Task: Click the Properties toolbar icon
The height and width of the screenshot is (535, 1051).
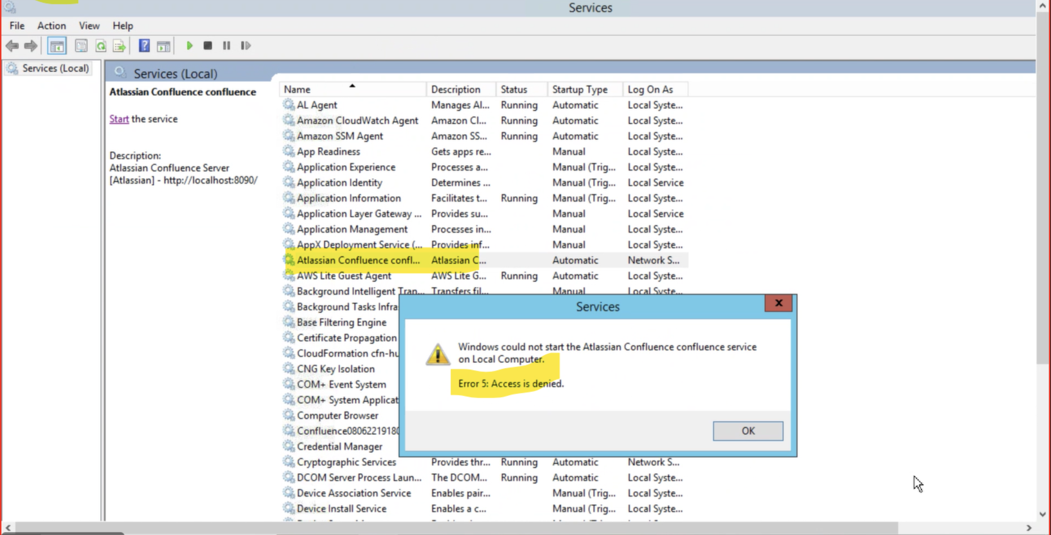Action: (x=81, y=46)
